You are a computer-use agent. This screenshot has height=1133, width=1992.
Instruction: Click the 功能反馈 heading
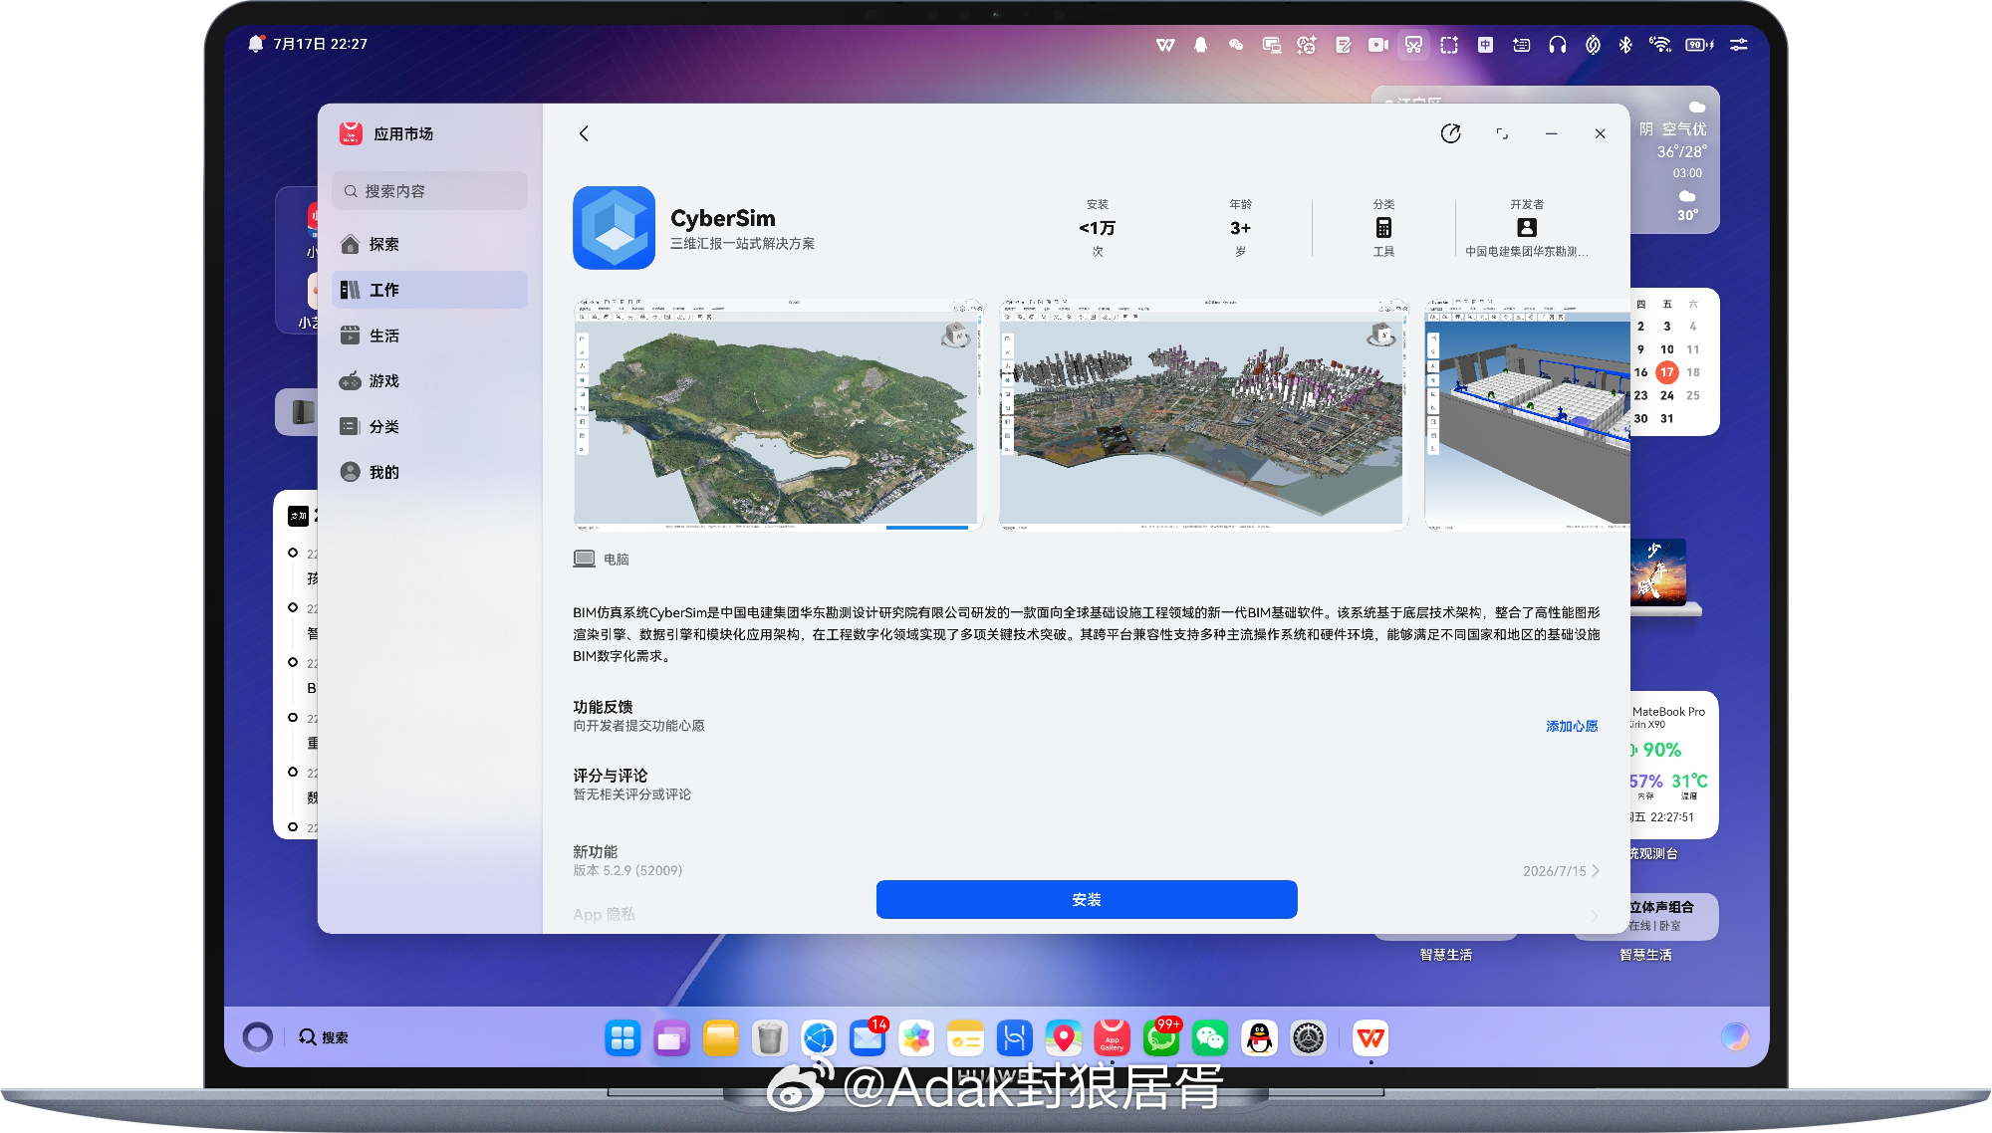(603, 706)
